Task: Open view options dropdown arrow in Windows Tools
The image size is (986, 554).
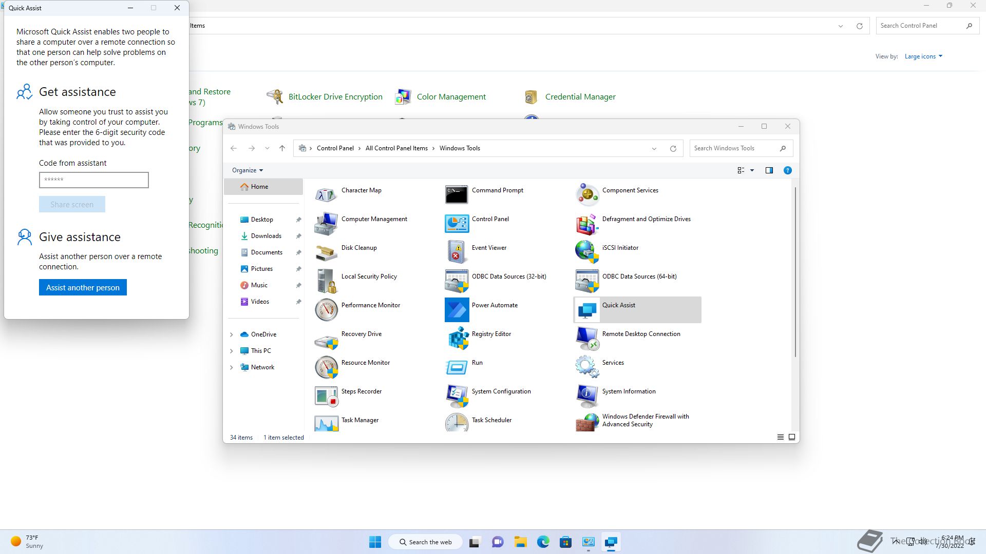Action: (x=752, y=170)
